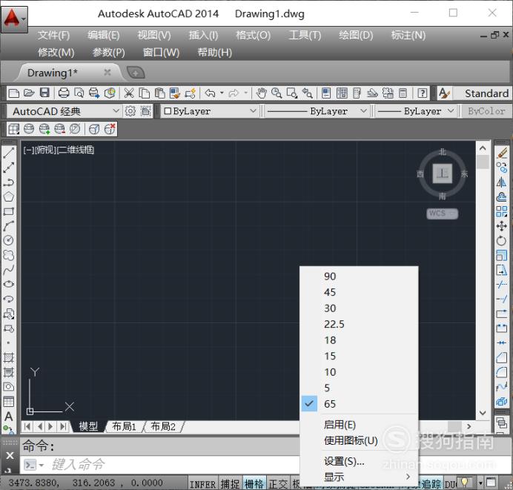
Task: Select the Mirror modify tool
Action: (502, 182)
